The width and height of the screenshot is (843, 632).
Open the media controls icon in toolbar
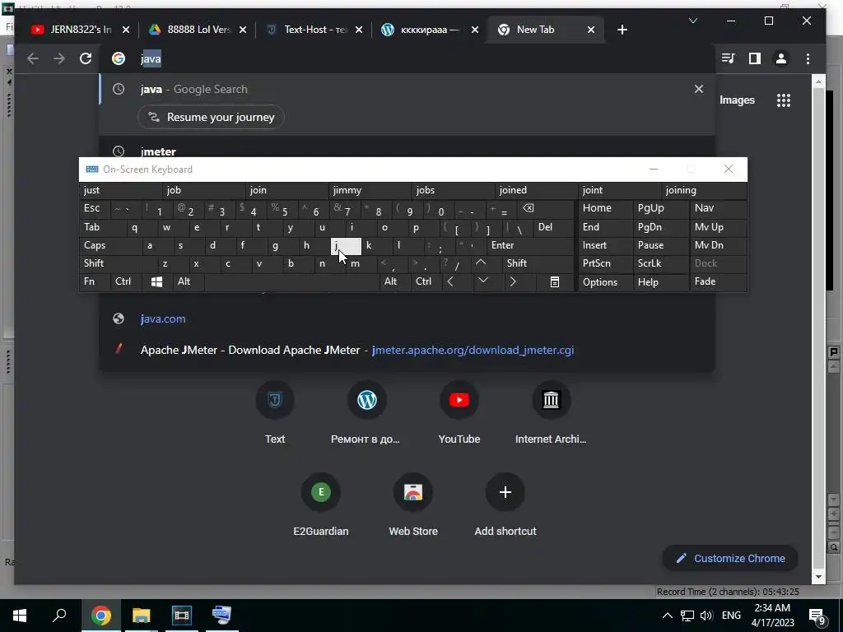[x=728, y=58]
